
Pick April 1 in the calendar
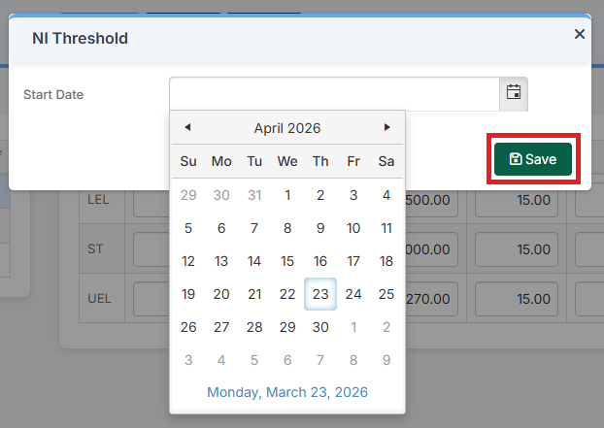pyautogui.click(x=287, y=195)
